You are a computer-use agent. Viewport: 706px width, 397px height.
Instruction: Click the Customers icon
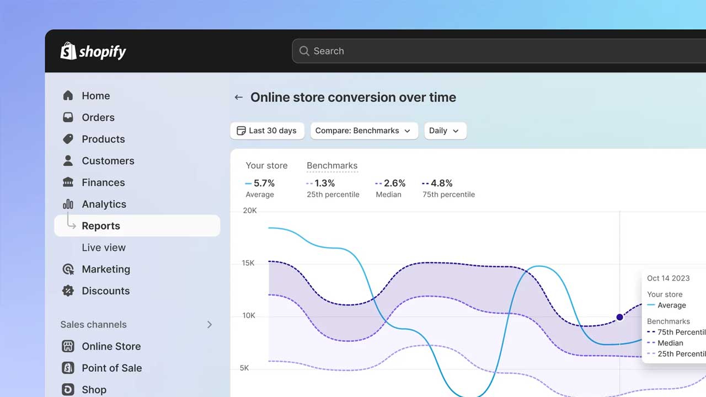pos(68,160)
